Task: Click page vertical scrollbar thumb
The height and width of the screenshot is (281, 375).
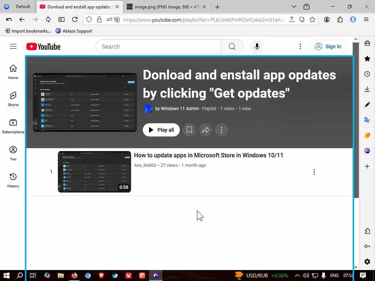Action: (x=356, y=120)
